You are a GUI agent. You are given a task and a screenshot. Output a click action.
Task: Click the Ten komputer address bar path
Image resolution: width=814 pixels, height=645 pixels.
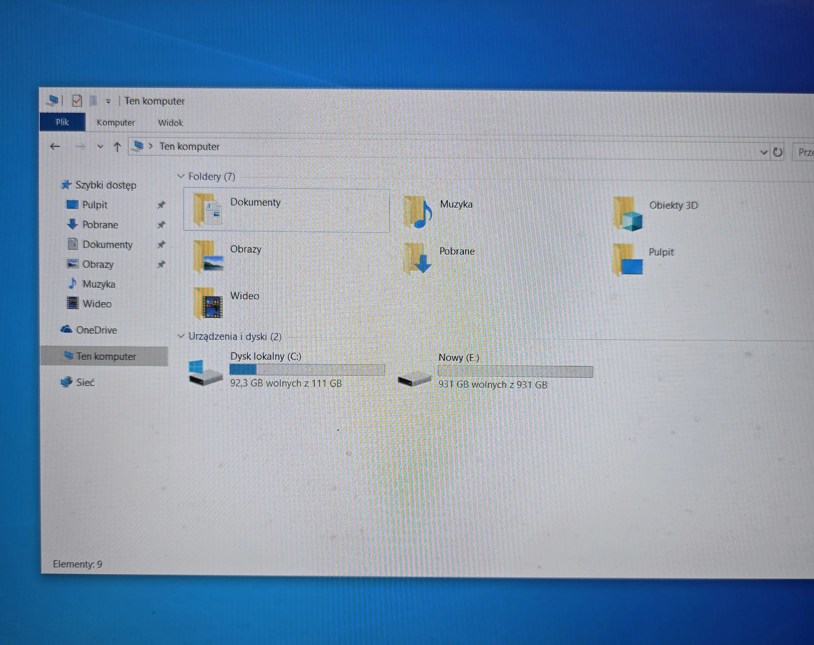(x=189, y=146)
